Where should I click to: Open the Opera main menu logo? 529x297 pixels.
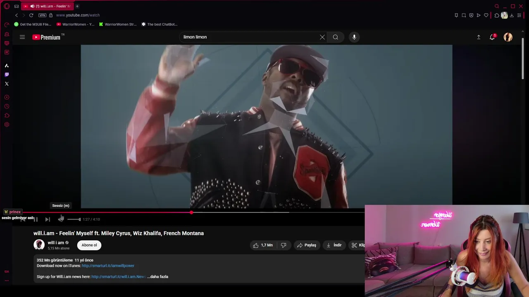[x=7, y=6]
